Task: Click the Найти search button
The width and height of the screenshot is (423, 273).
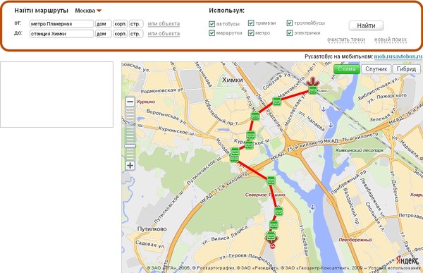Action: click(366, 25)
